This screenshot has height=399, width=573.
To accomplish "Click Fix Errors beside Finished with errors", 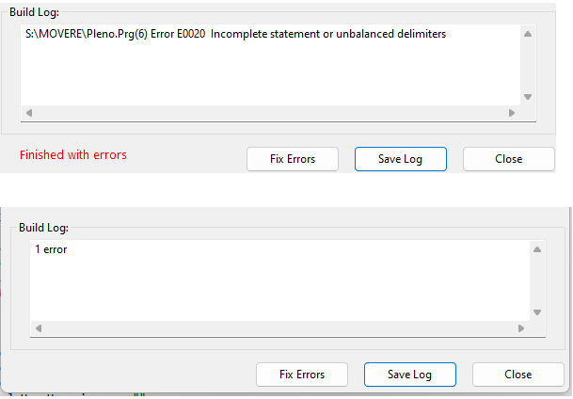I will point(293,159).
